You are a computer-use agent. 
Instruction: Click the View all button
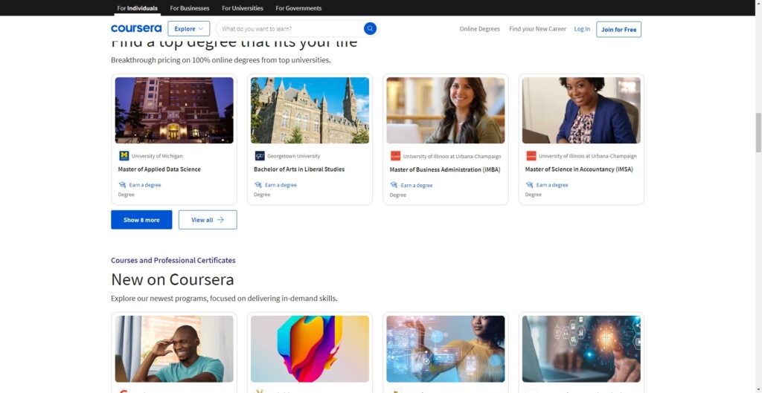pos(208,220)
